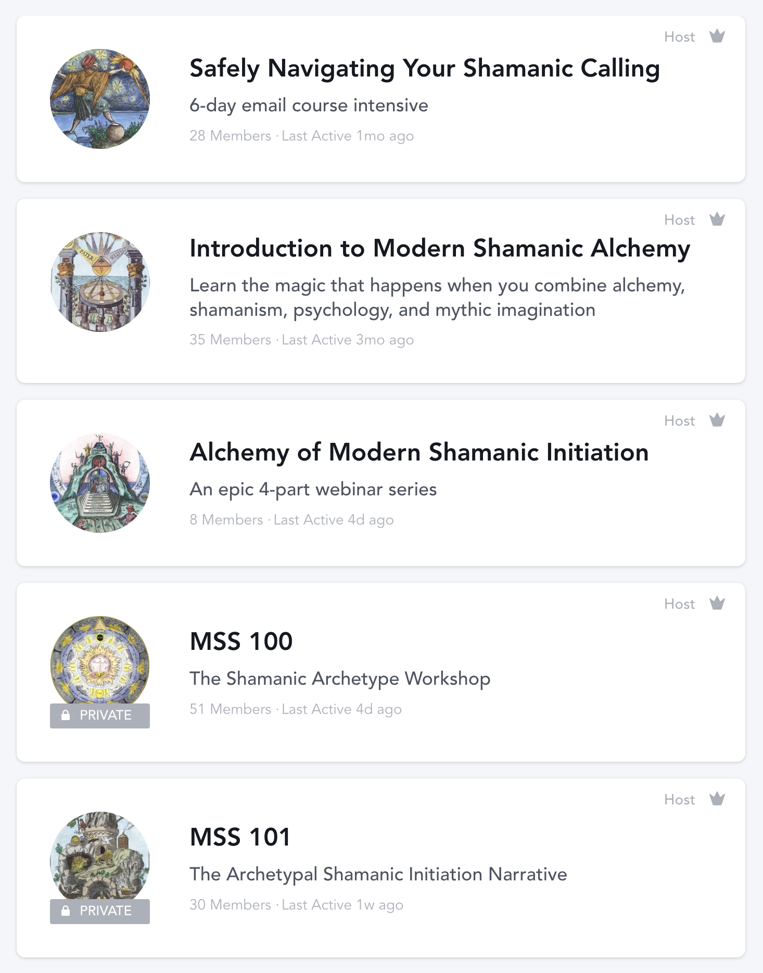The width and height of the screenshot is (763, 973).
Task: Click The Archetypal Shamanic Initiation Narrative subtitle
Action: pyautogui.click(x=378, y=875)
